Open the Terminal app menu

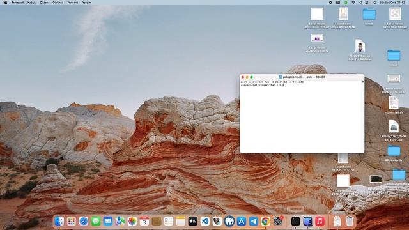17,3
